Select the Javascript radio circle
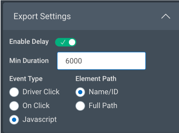 [14, 120]
